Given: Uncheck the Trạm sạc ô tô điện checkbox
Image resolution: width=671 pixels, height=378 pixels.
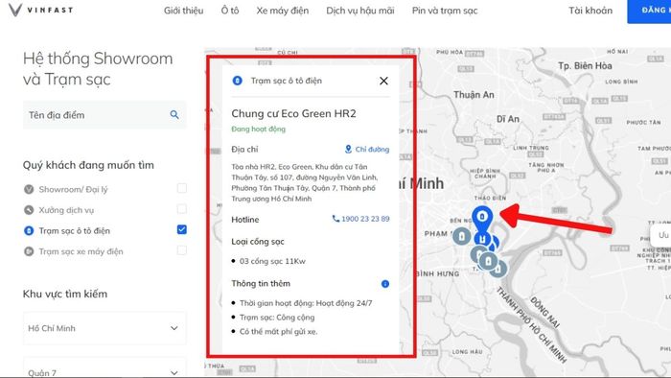Looking at the screenshot, I should tap(182, 229).
